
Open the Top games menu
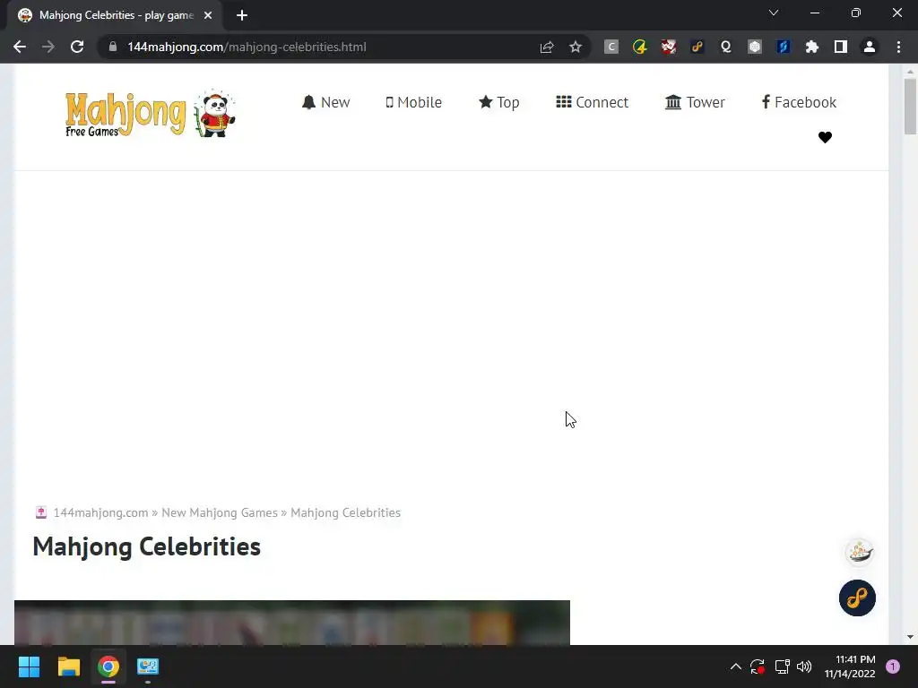pos(498,102)
